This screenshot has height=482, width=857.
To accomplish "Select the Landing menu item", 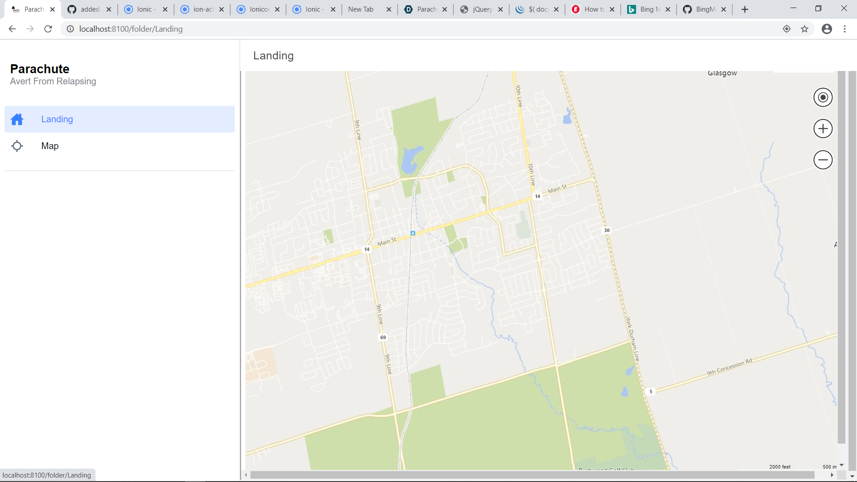I will point(57,119).
